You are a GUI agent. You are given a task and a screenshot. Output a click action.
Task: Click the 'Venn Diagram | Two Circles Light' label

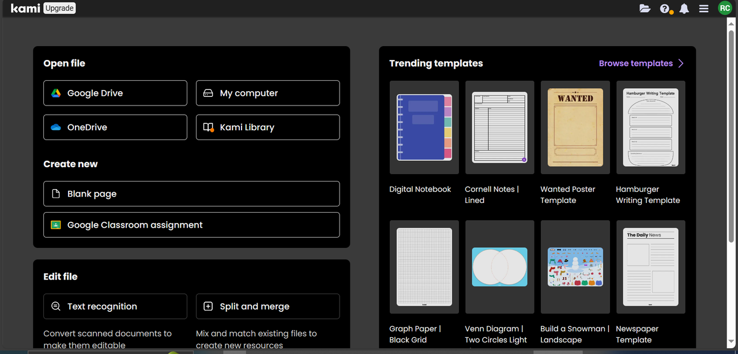[496, 334]
